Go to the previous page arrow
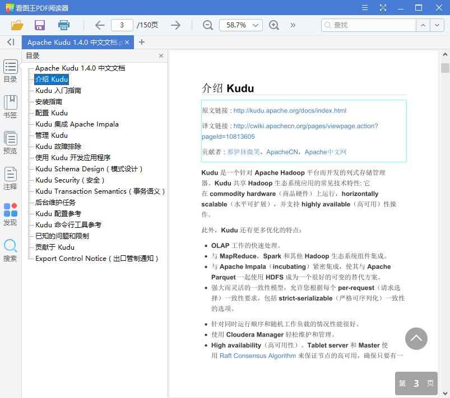Screen dimensions: 450x398 coord(100,25)
